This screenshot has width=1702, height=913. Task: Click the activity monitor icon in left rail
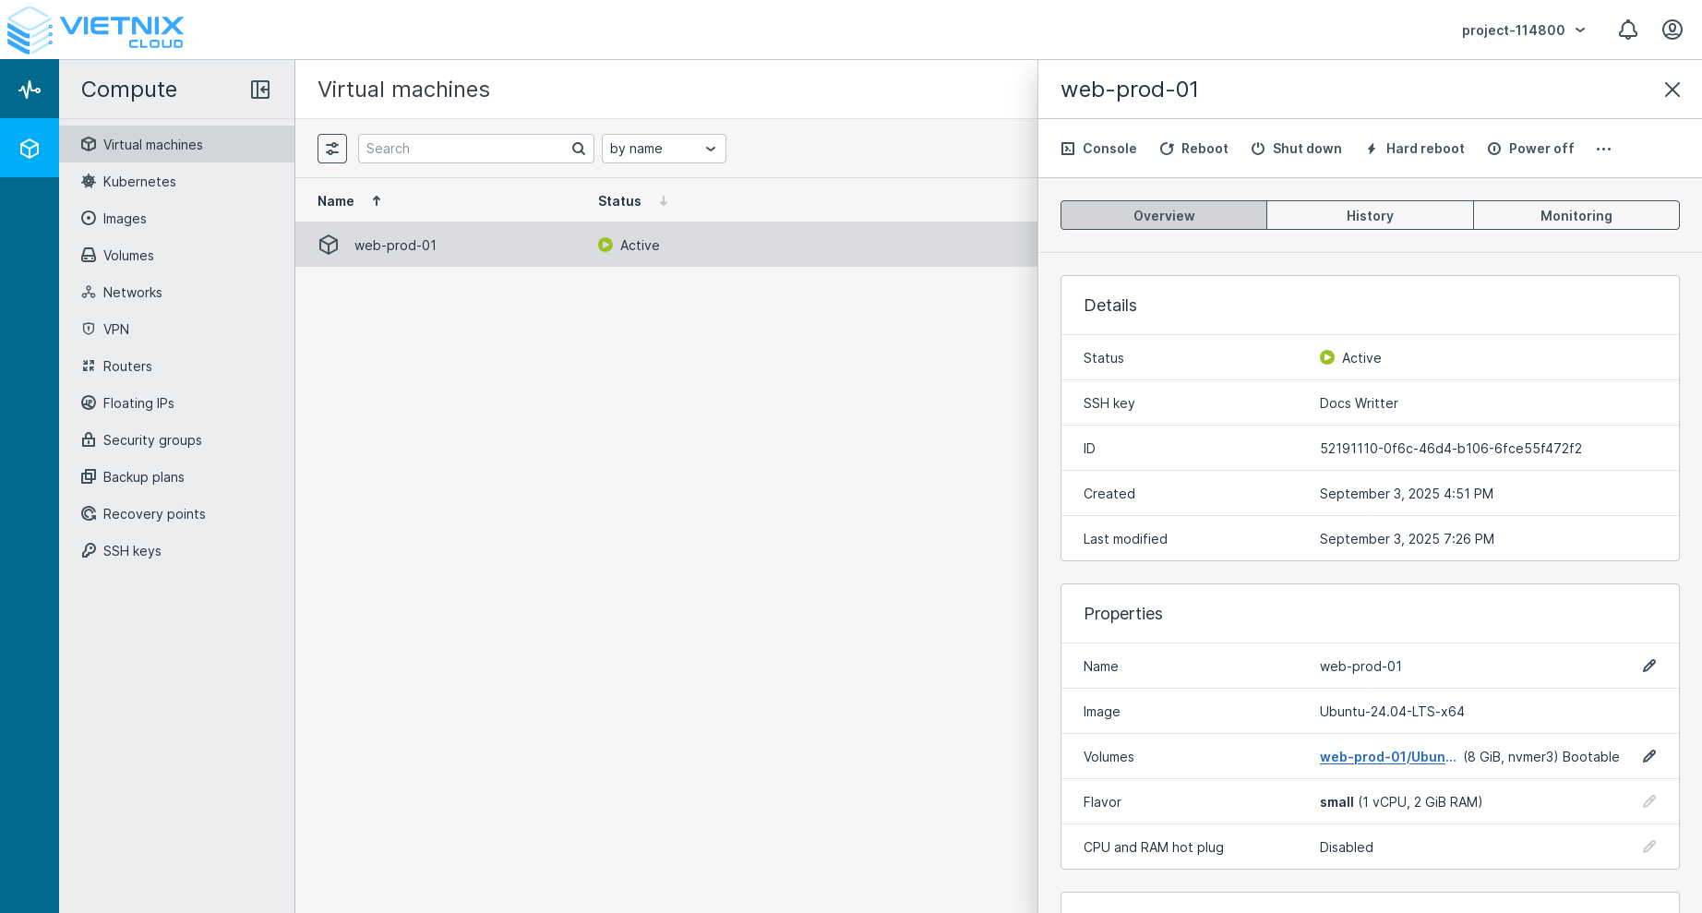(30, 89)
